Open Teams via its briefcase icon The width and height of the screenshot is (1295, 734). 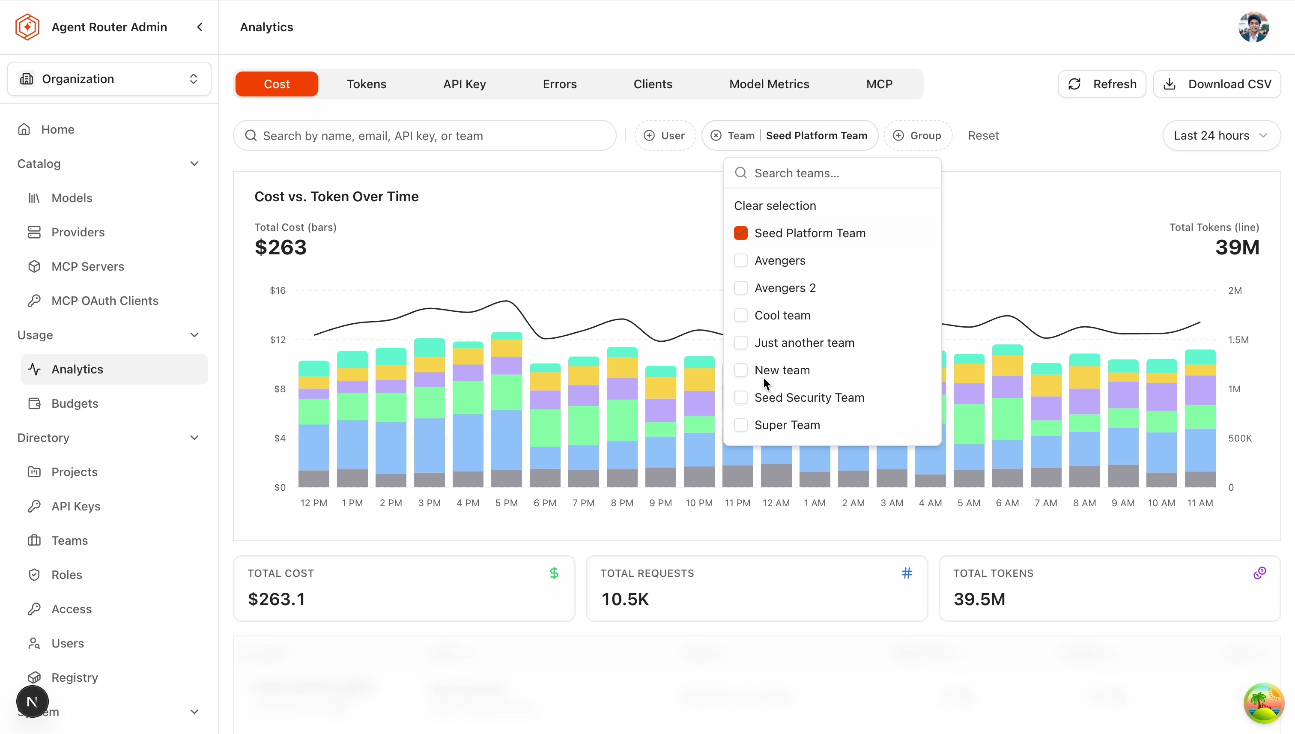pyautogui.click(x=34, y=541)
